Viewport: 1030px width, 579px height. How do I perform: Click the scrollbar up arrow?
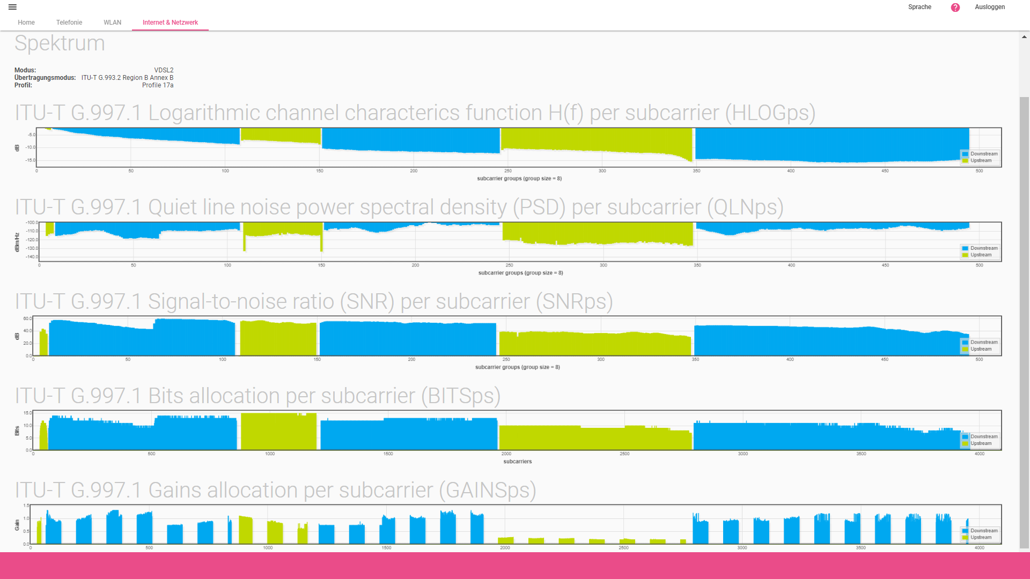[x=1024, y=37]
